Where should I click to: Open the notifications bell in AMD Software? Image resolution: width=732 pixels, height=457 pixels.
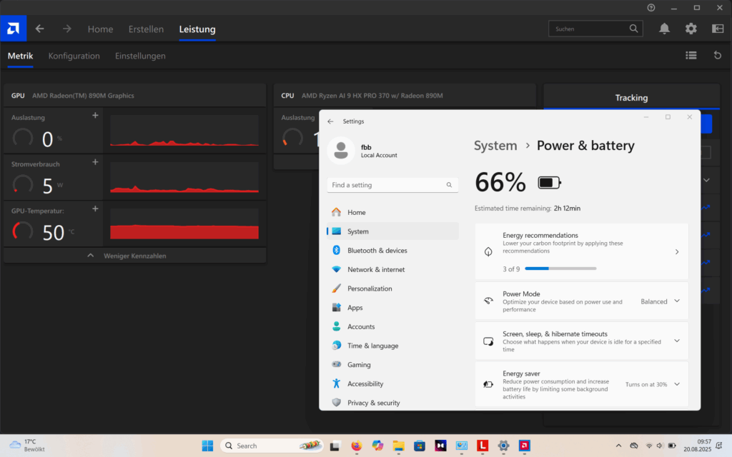(664, 29)
